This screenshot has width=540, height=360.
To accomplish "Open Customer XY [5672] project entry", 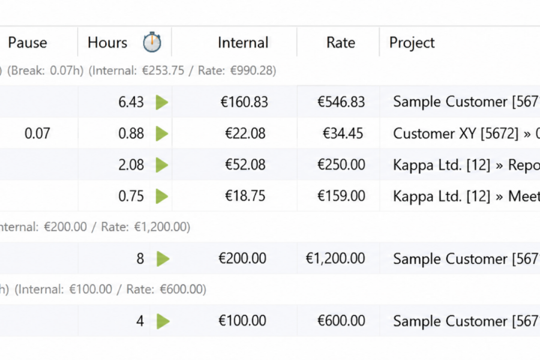I will [x=466, y=133].
